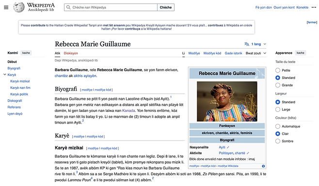This screenshot has width=319, height=186.
Task: Click the search magnifier icon
Action: click(x=68, y=7)
